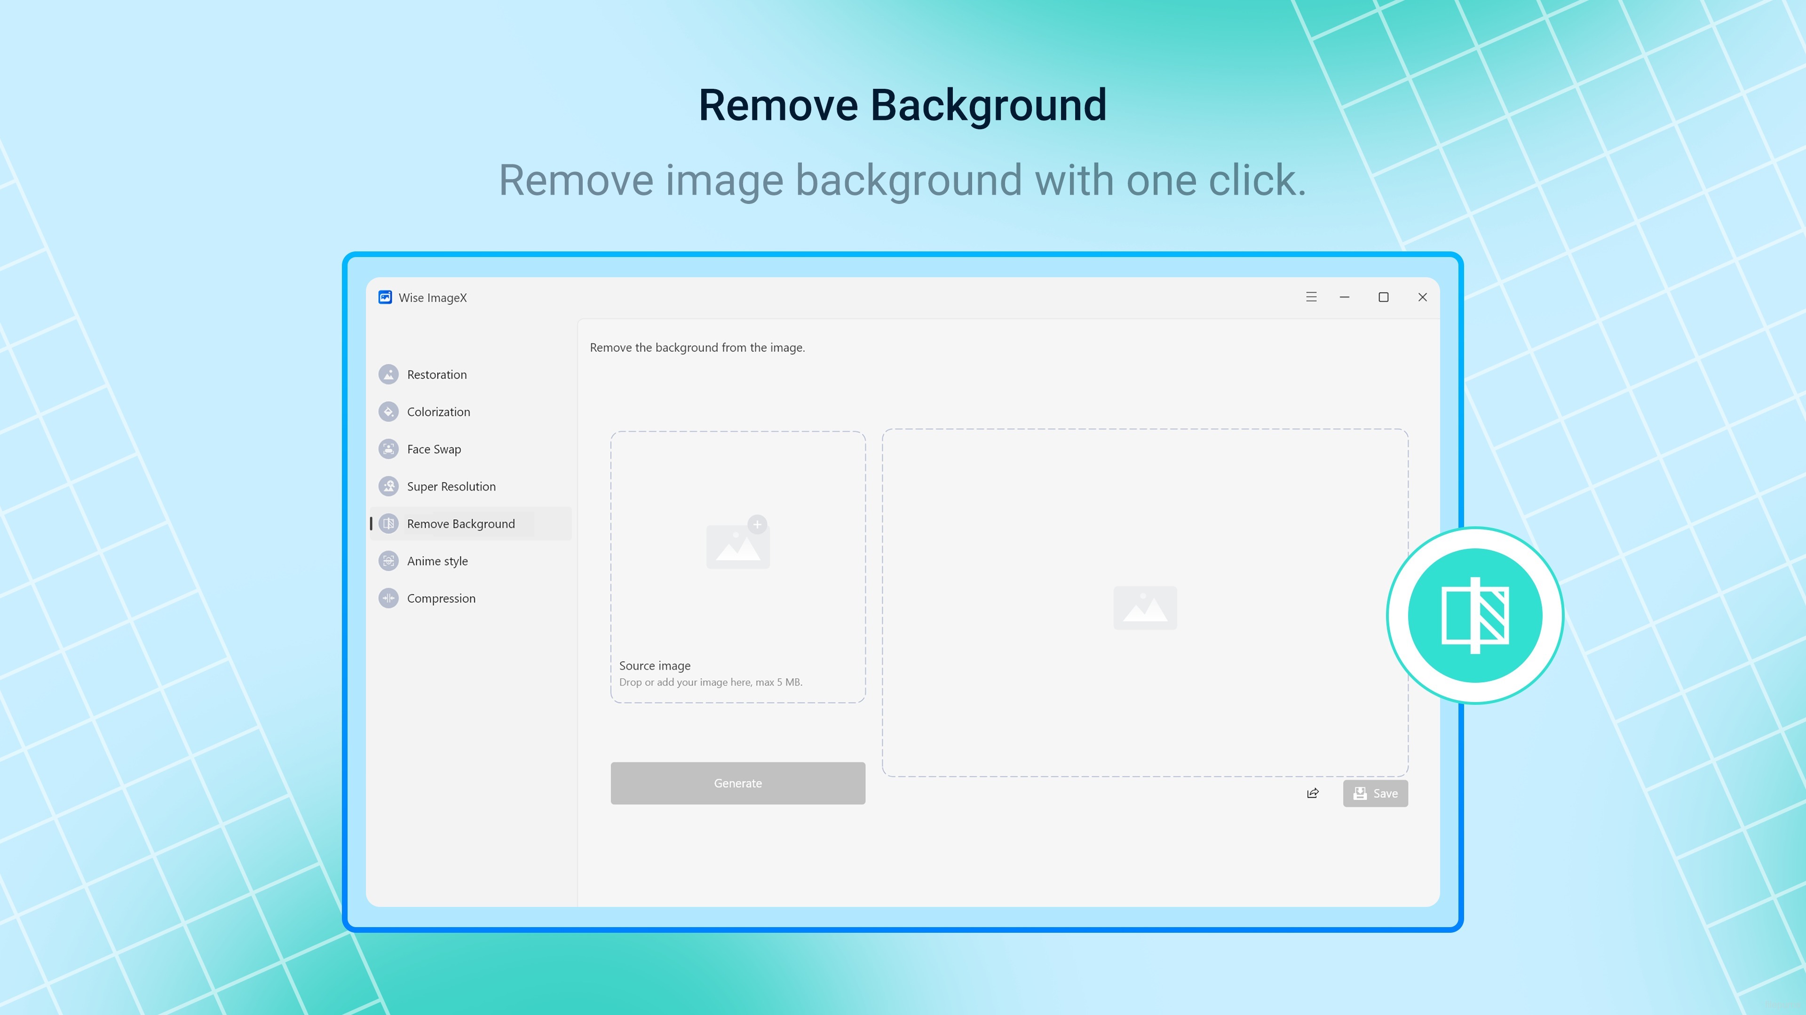Click the Super Resolution sidebar icon

pyautogui.click(x=388, y=486)
